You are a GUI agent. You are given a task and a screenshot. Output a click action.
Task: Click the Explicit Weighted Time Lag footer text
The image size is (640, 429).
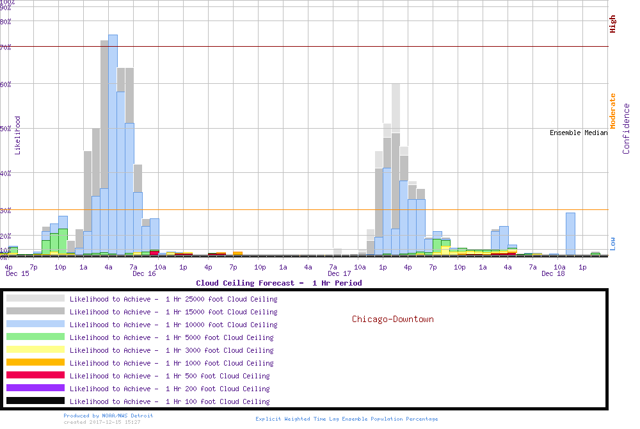pyautogui.click(x=346, y=419)
